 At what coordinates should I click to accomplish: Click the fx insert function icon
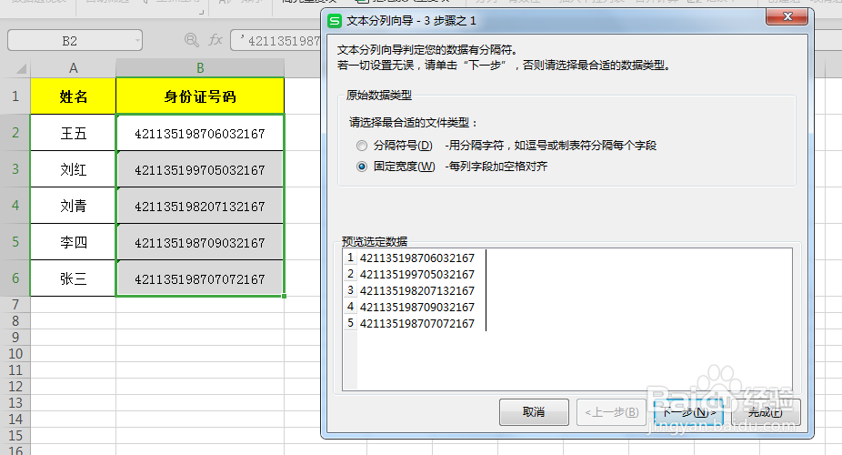216,40
